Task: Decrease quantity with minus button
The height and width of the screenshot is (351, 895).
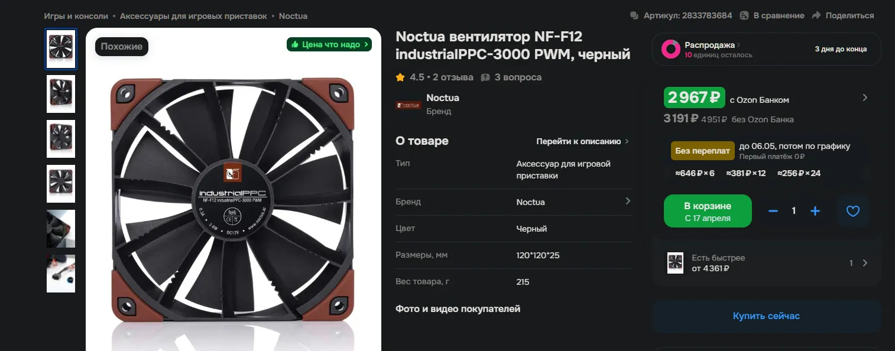Action: [x=773, y=211]
